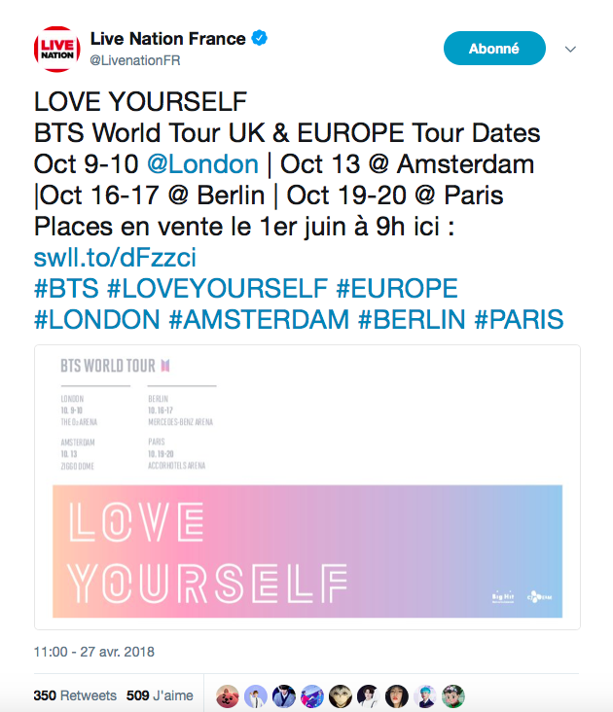Open the second liker avatar with lavender background

pyautogui.click(x=255, y=695)
